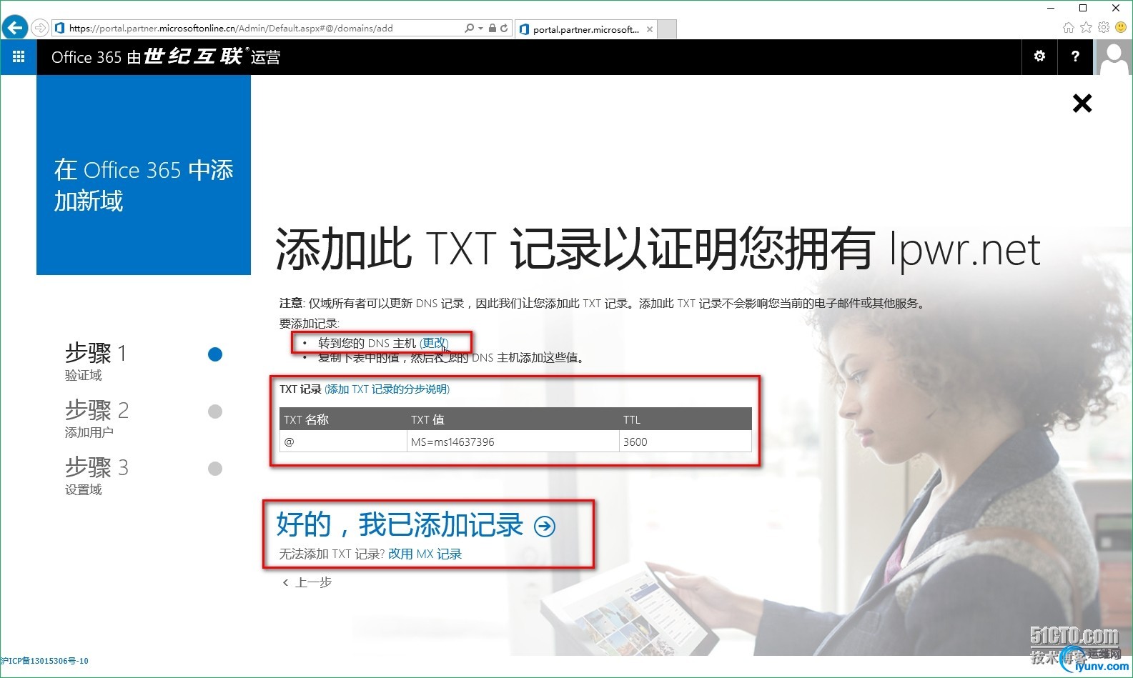Click the 沪ICP备13015306号-10 footer text

tap(44, 661)
